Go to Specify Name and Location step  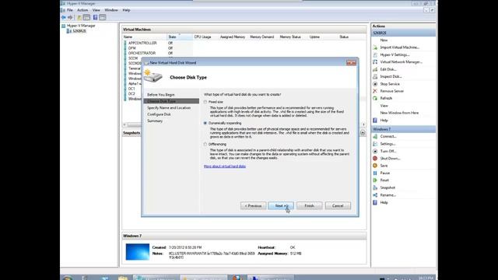[169, 107]
